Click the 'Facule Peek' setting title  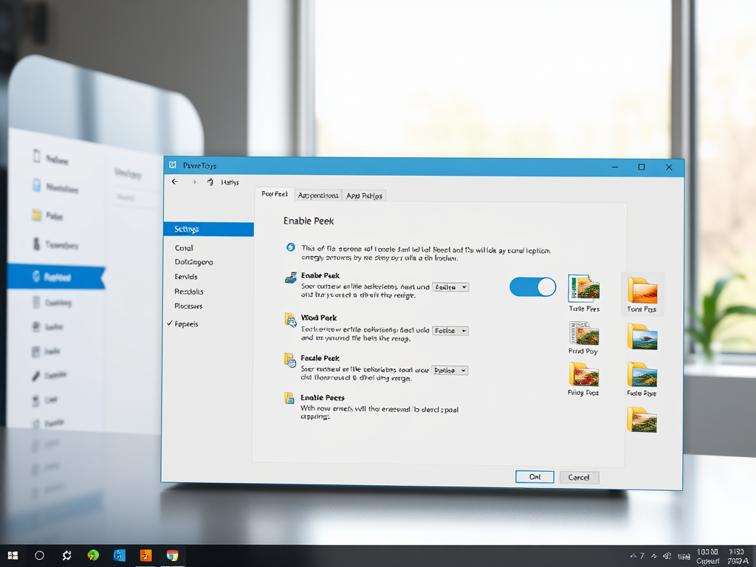(320, 358)
